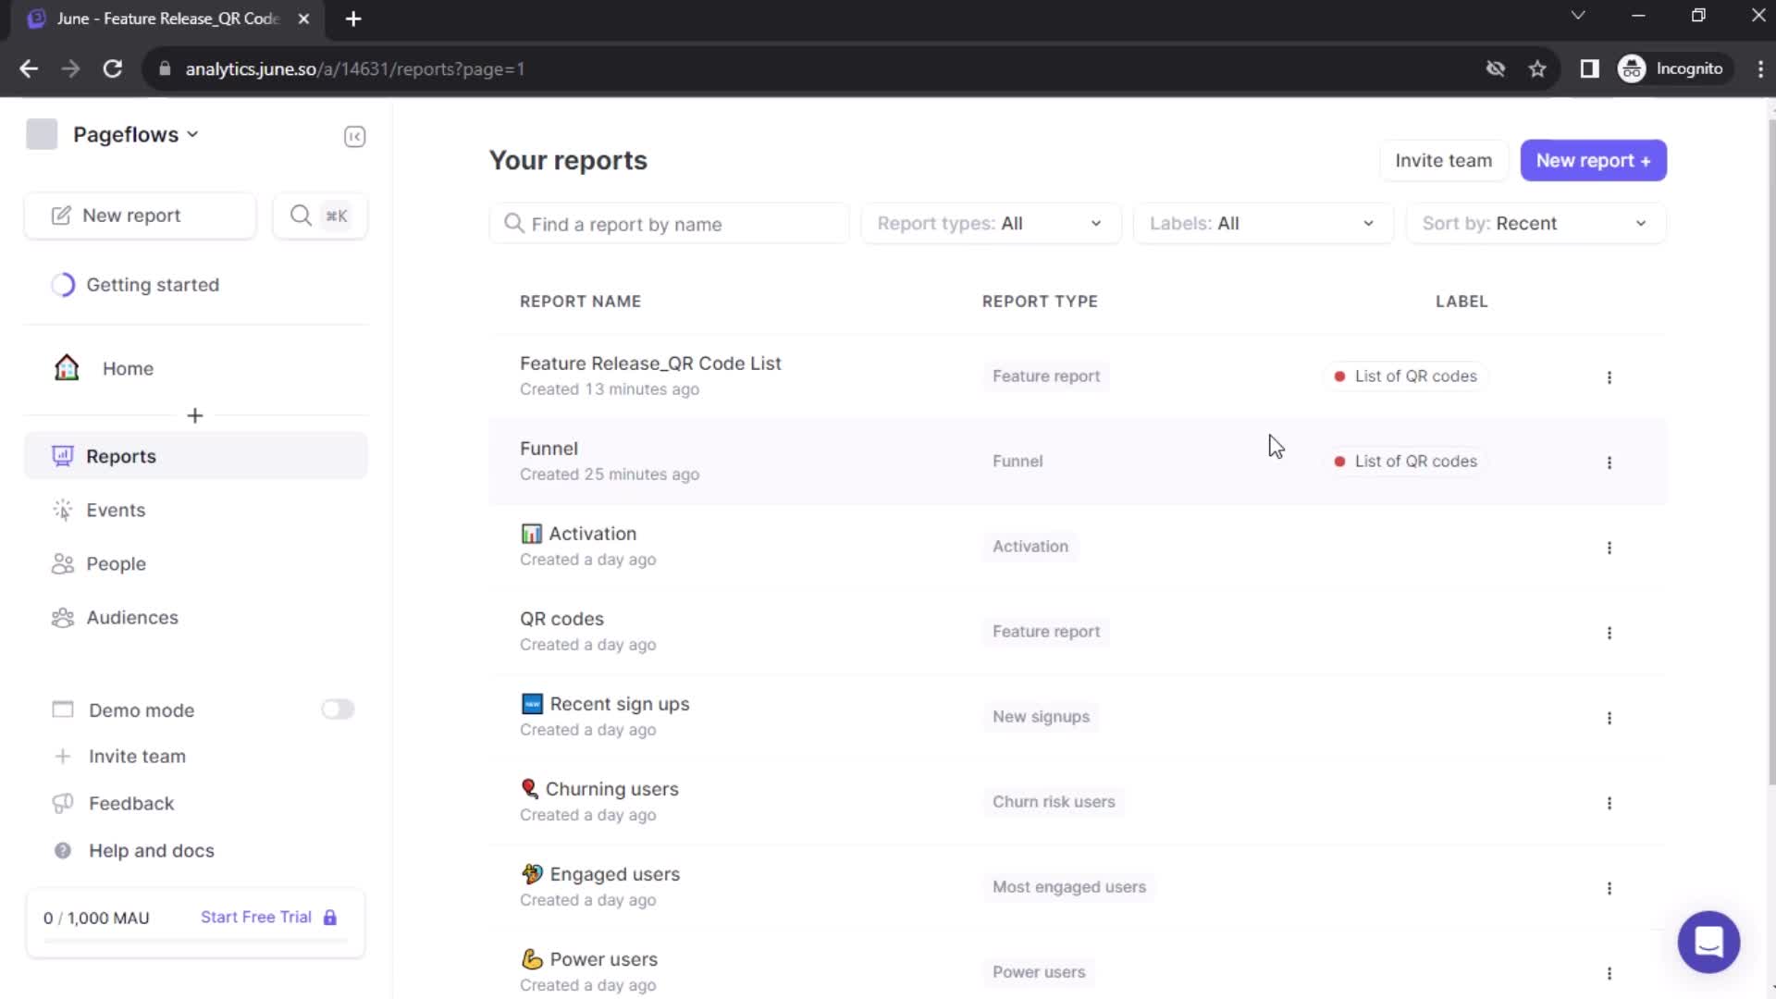
Task: Click the Churn risk users type tag
Action: click(x=1054, y=802)
